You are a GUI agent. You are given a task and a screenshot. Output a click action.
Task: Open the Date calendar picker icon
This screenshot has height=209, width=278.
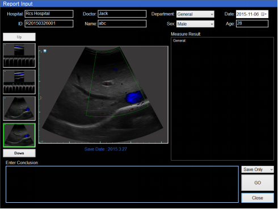click(264, 14)
